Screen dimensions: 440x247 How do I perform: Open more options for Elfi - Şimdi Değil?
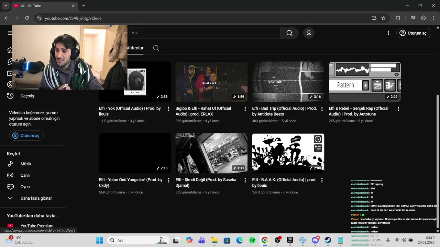pyautogui.click(x=245, y=180)
